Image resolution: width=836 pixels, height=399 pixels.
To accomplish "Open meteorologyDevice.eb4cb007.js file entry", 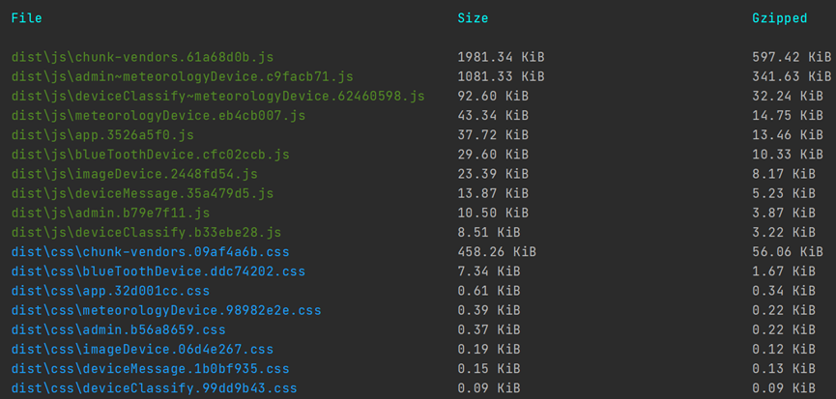I will point(159,116).
